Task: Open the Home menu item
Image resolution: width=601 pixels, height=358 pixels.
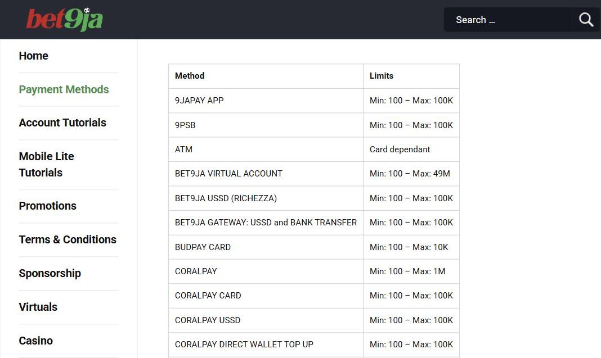Action: point(33,56)
